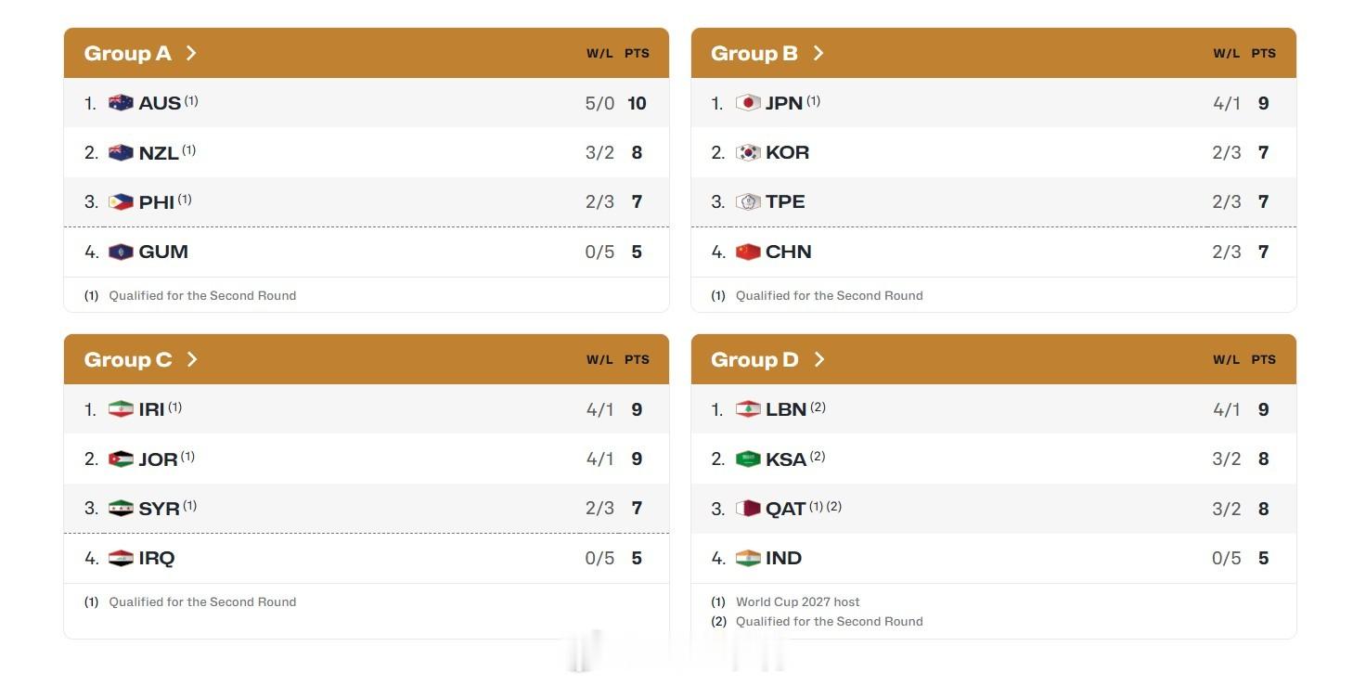Viewport: 1353px width, 685px height.
Task: Open the Group D chevron arrow
Action: [819, 359]
